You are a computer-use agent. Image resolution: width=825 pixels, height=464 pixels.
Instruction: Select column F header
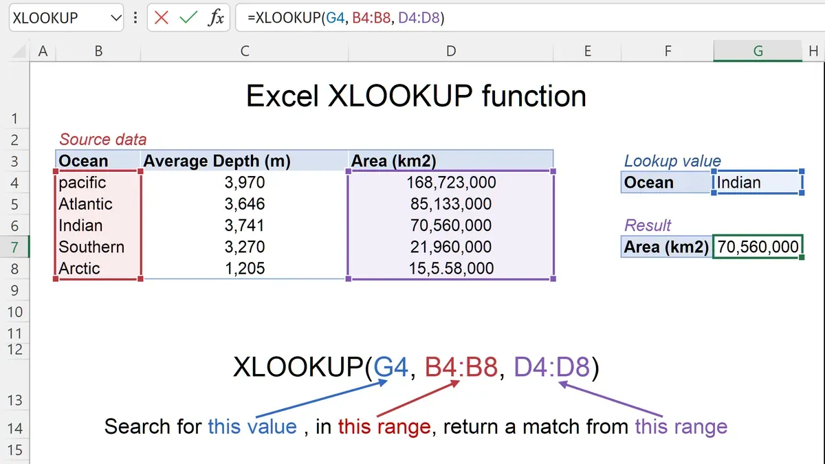click(668, 51)
